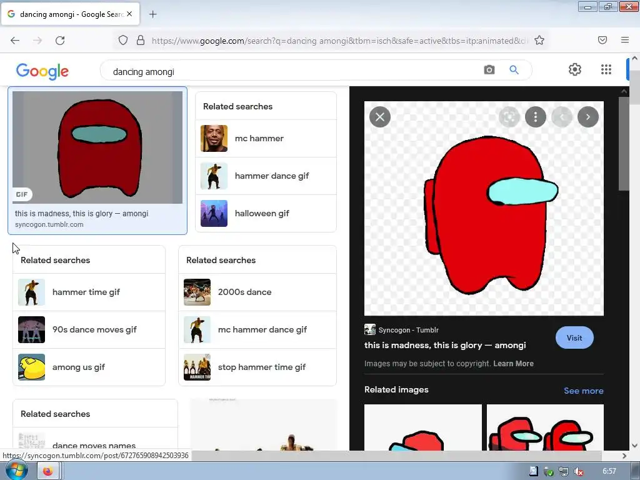Open the Firefox hamburger menu
640x480 pixels.
coord(625,40)
